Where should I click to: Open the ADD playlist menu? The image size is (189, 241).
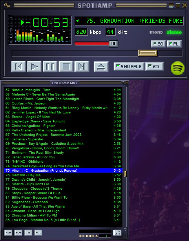(8, 232)
